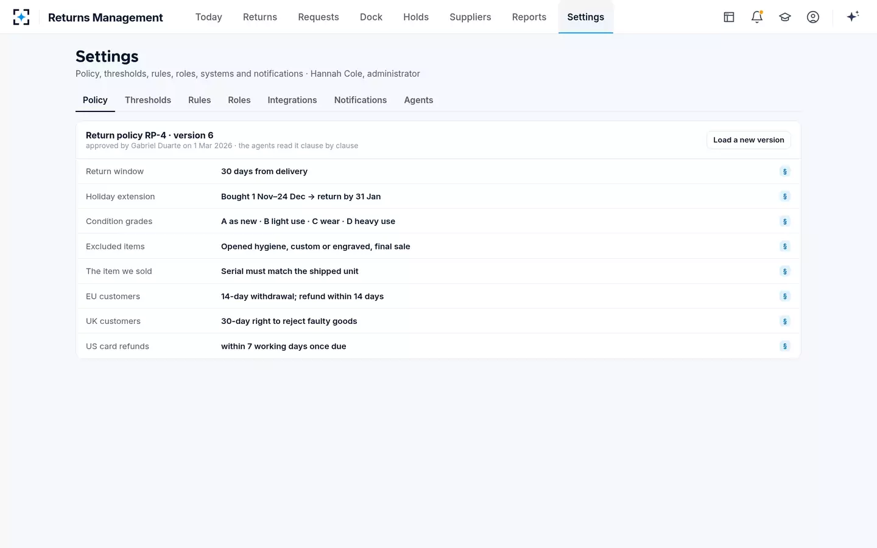Switch to the Agents tab

pyautogui.click(x=418, y=100)
